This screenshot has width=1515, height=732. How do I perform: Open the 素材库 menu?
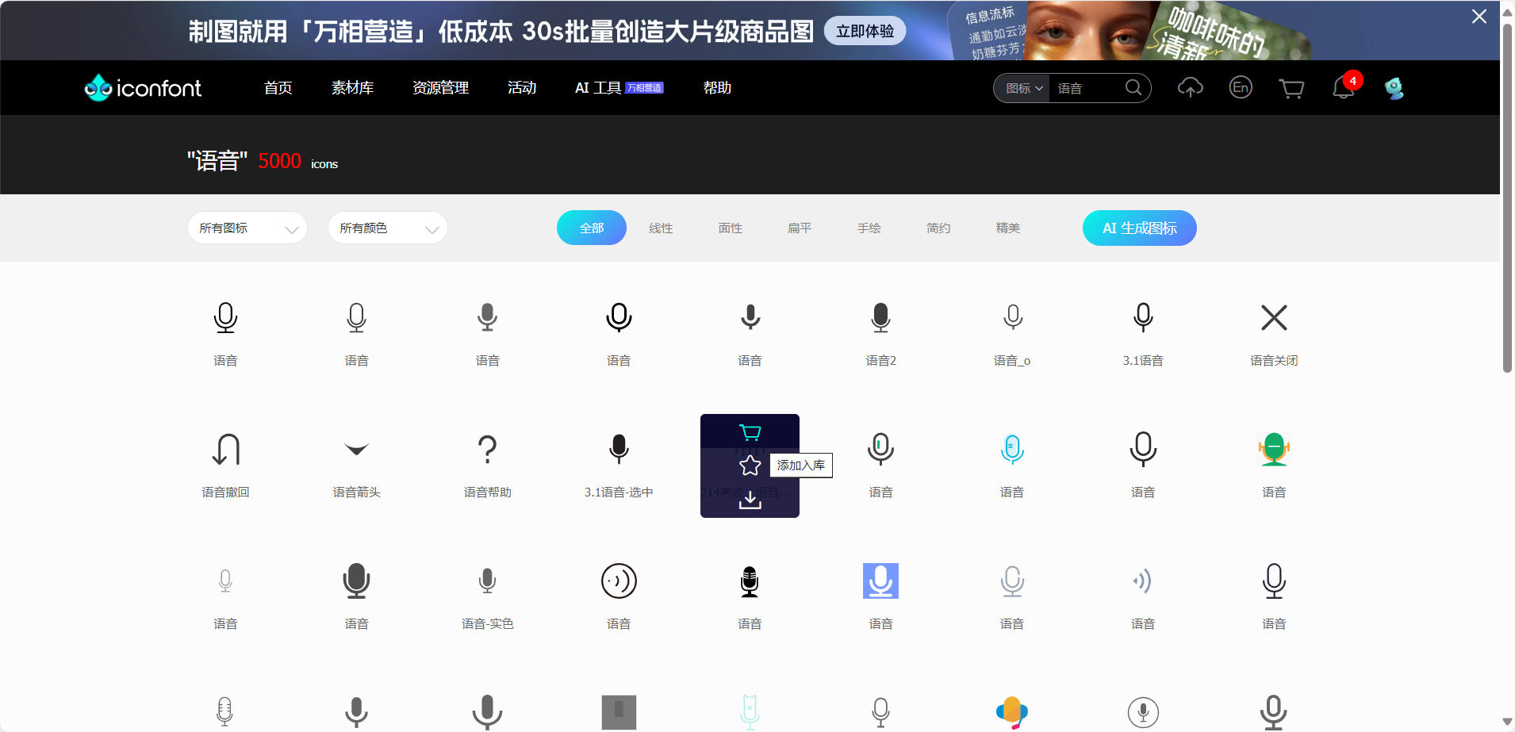(353, 88)
